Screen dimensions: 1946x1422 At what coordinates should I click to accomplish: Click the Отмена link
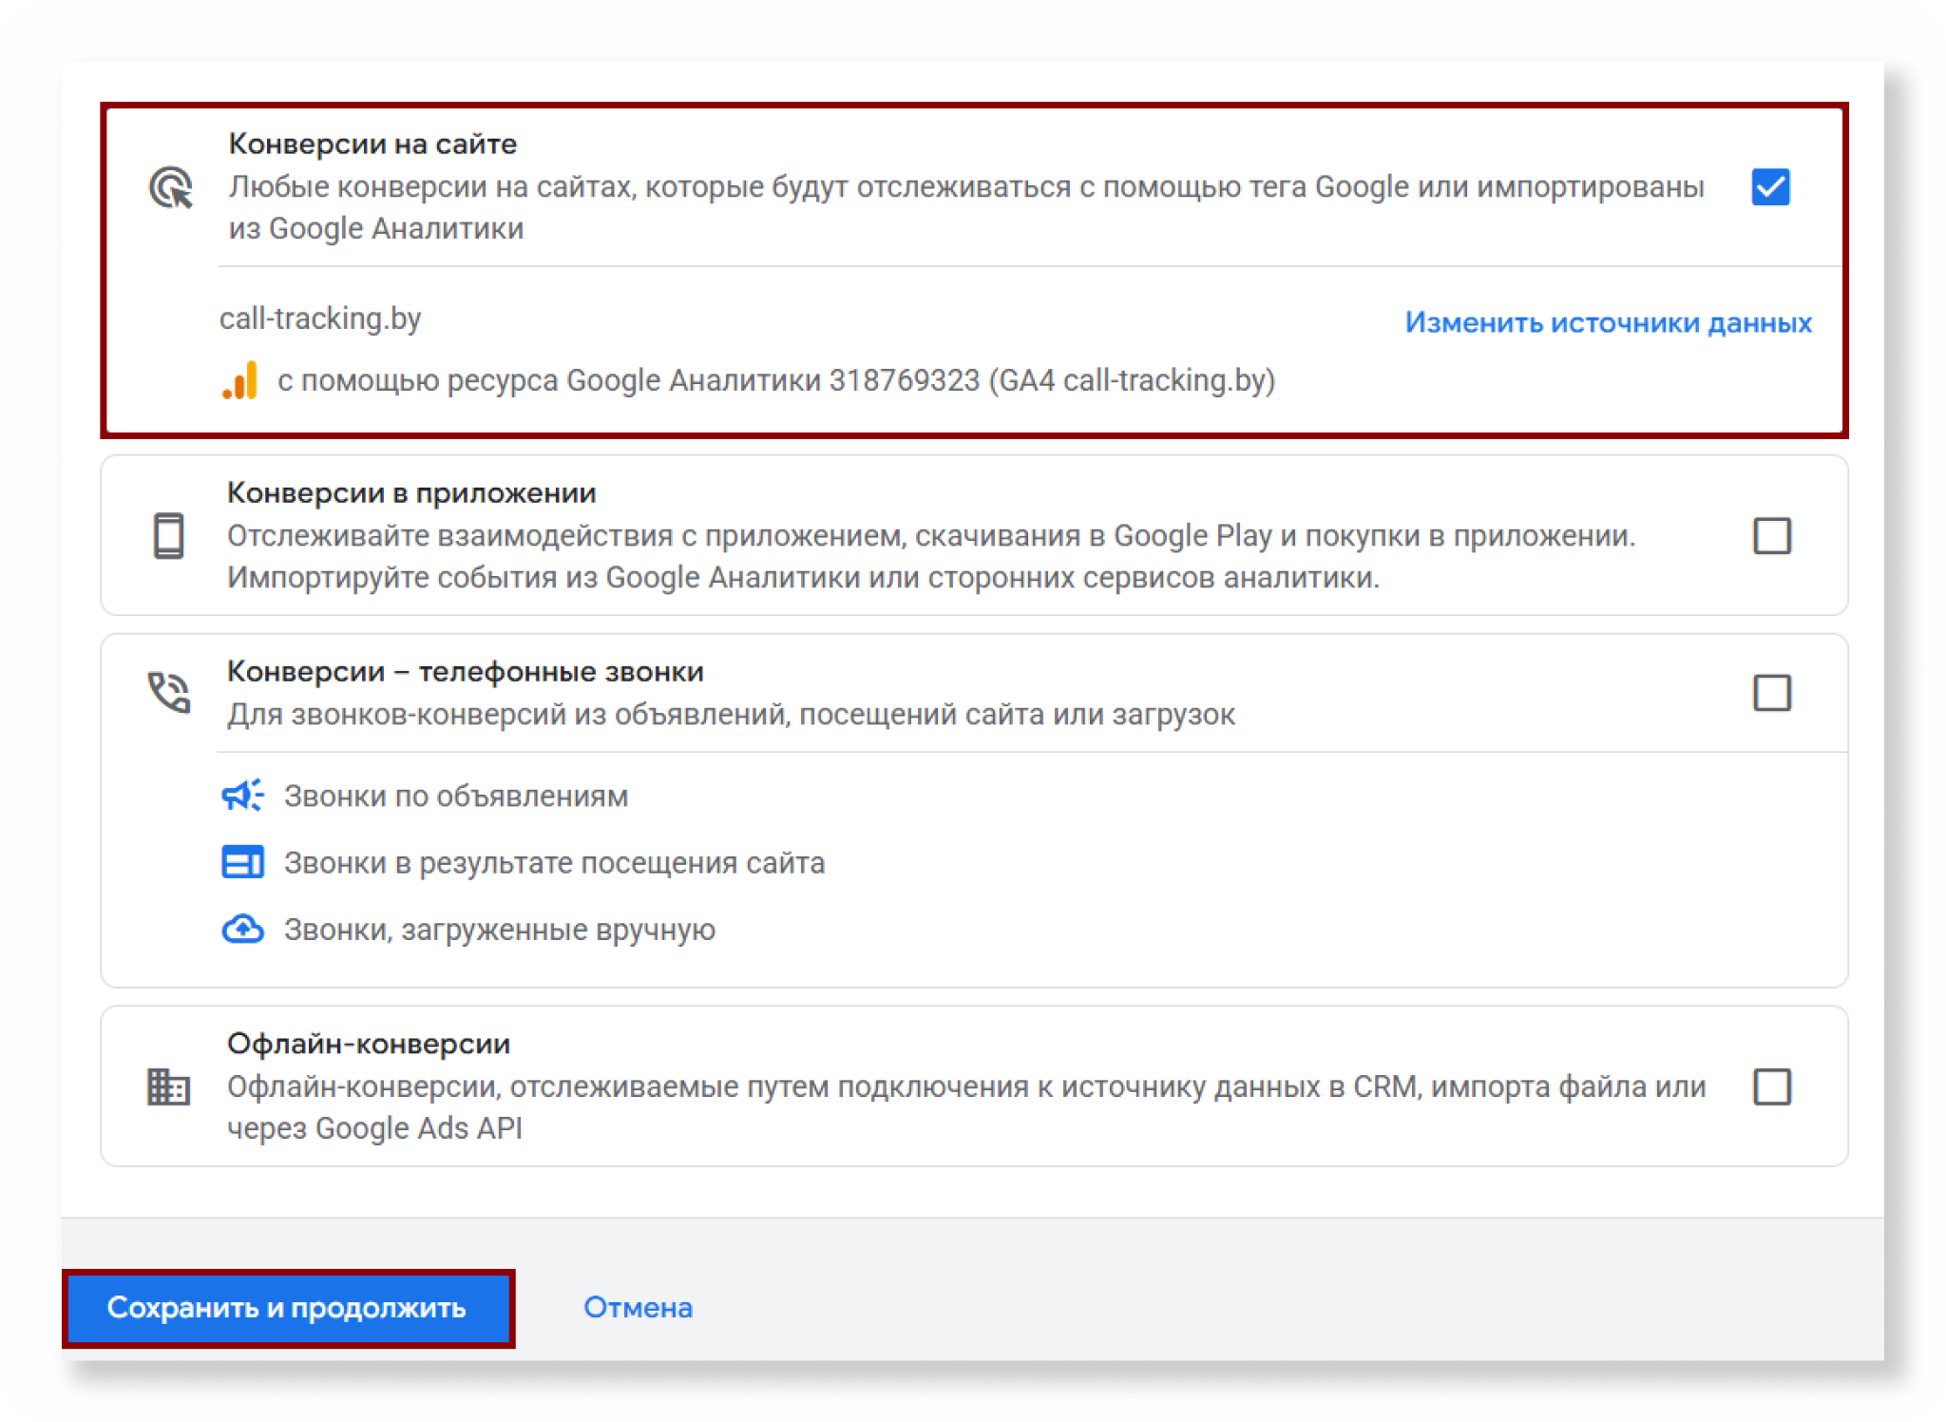tap(638, 1308)
